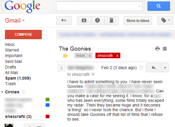Toggle the yellow importance marker
175x127 pixels.
pyautogui.click(x=65, y=56)
